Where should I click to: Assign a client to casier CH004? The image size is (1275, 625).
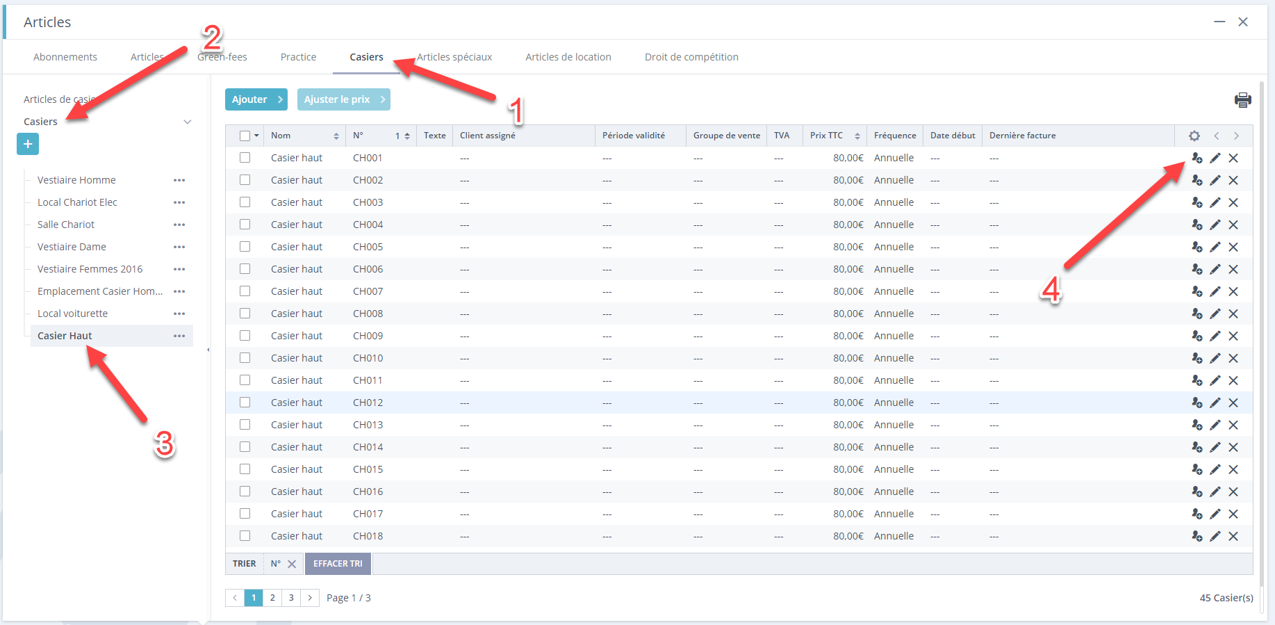(x=1196, y=225)
